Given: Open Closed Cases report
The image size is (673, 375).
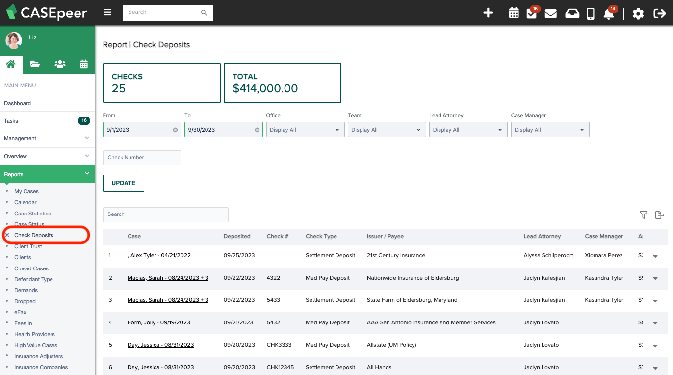Looking at the screenshot, I should tap(31, 268).
